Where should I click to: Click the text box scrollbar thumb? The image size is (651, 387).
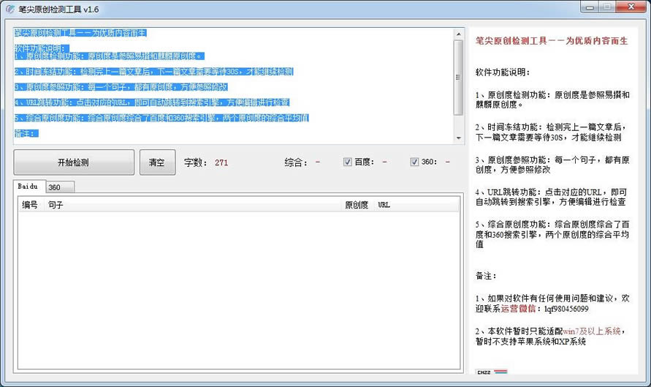coord(458,77)
